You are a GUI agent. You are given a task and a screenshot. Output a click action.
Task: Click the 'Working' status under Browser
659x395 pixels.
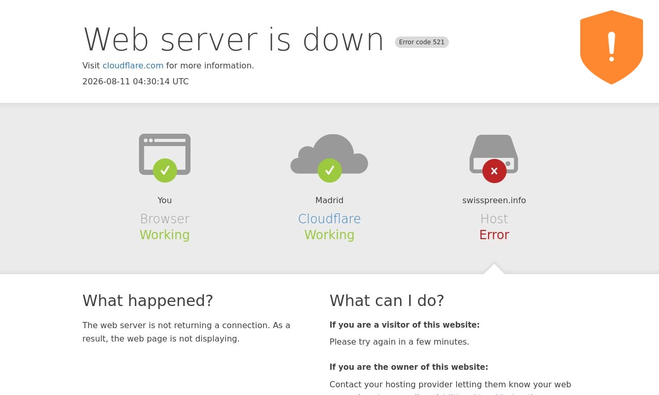(165, 235)
